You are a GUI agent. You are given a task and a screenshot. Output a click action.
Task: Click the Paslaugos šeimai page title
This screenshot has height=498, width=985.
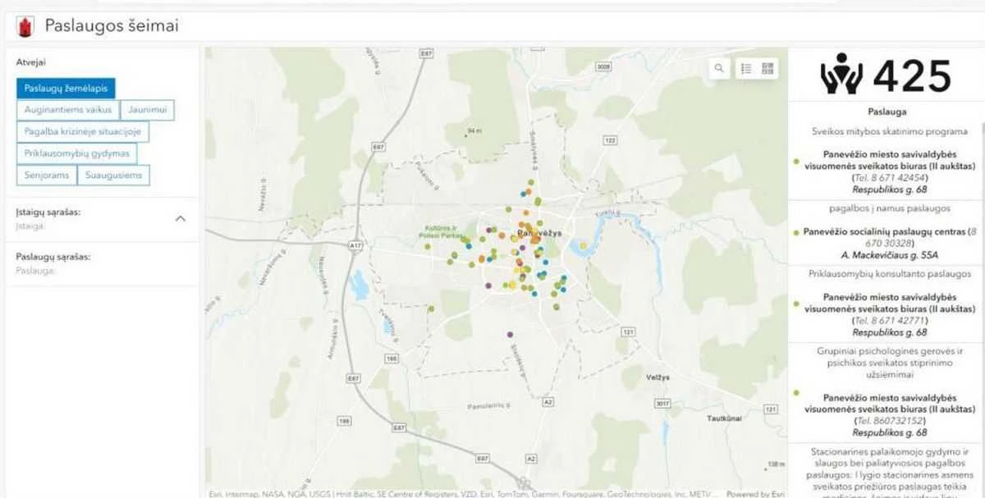click(x=112, y=26)
